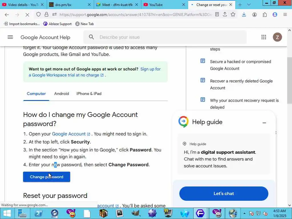Image resolution: width=292 pixels, height=219 pixels.
Task: Close the Change or reset tab
Action: coord(231,5)
